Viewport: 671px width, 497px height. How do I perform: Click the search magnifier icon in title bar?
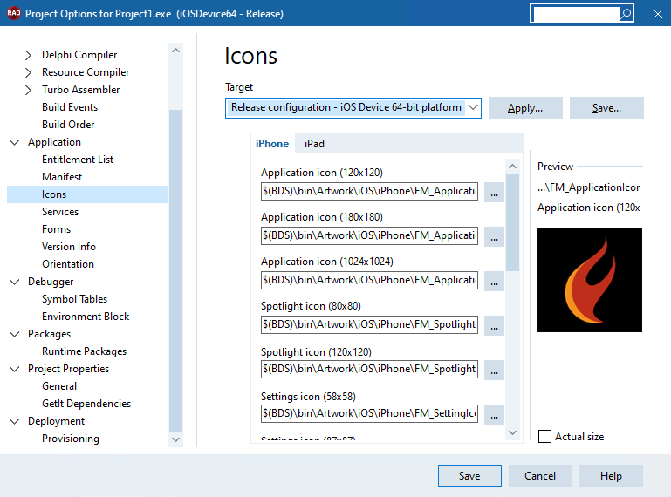626,14
